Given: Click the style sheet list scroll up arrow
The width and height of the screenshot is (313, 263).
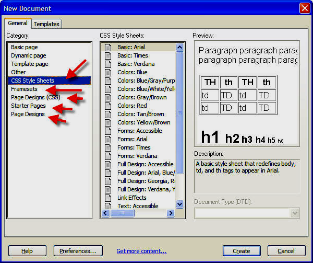Looking at the screenshot, I should (179, 48).
